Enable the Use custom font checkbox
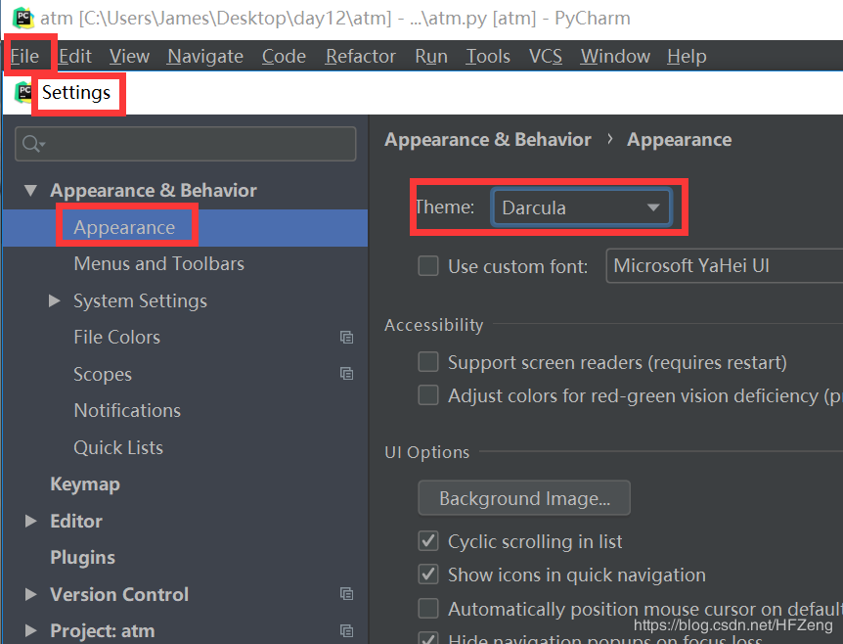Screen dimensions: 843x644 (428, 266)
